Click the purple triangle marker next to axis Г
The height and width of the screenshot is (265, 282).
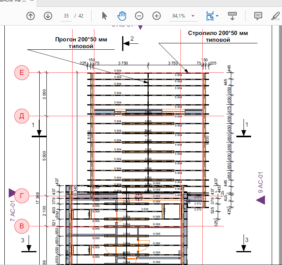[12, 193]
